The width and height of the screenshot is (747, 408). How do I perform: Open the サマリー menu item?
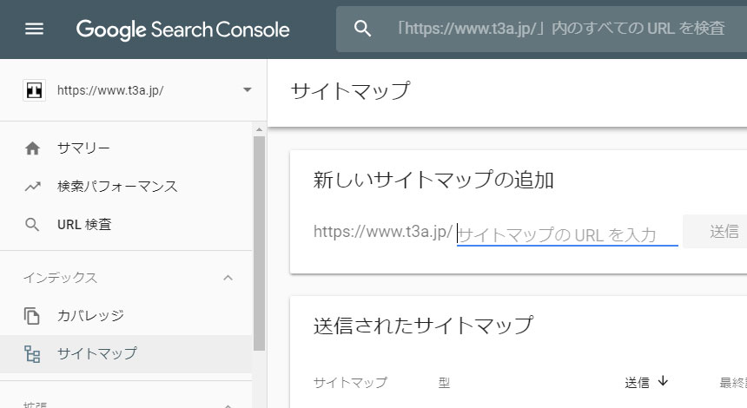(83, 148)
